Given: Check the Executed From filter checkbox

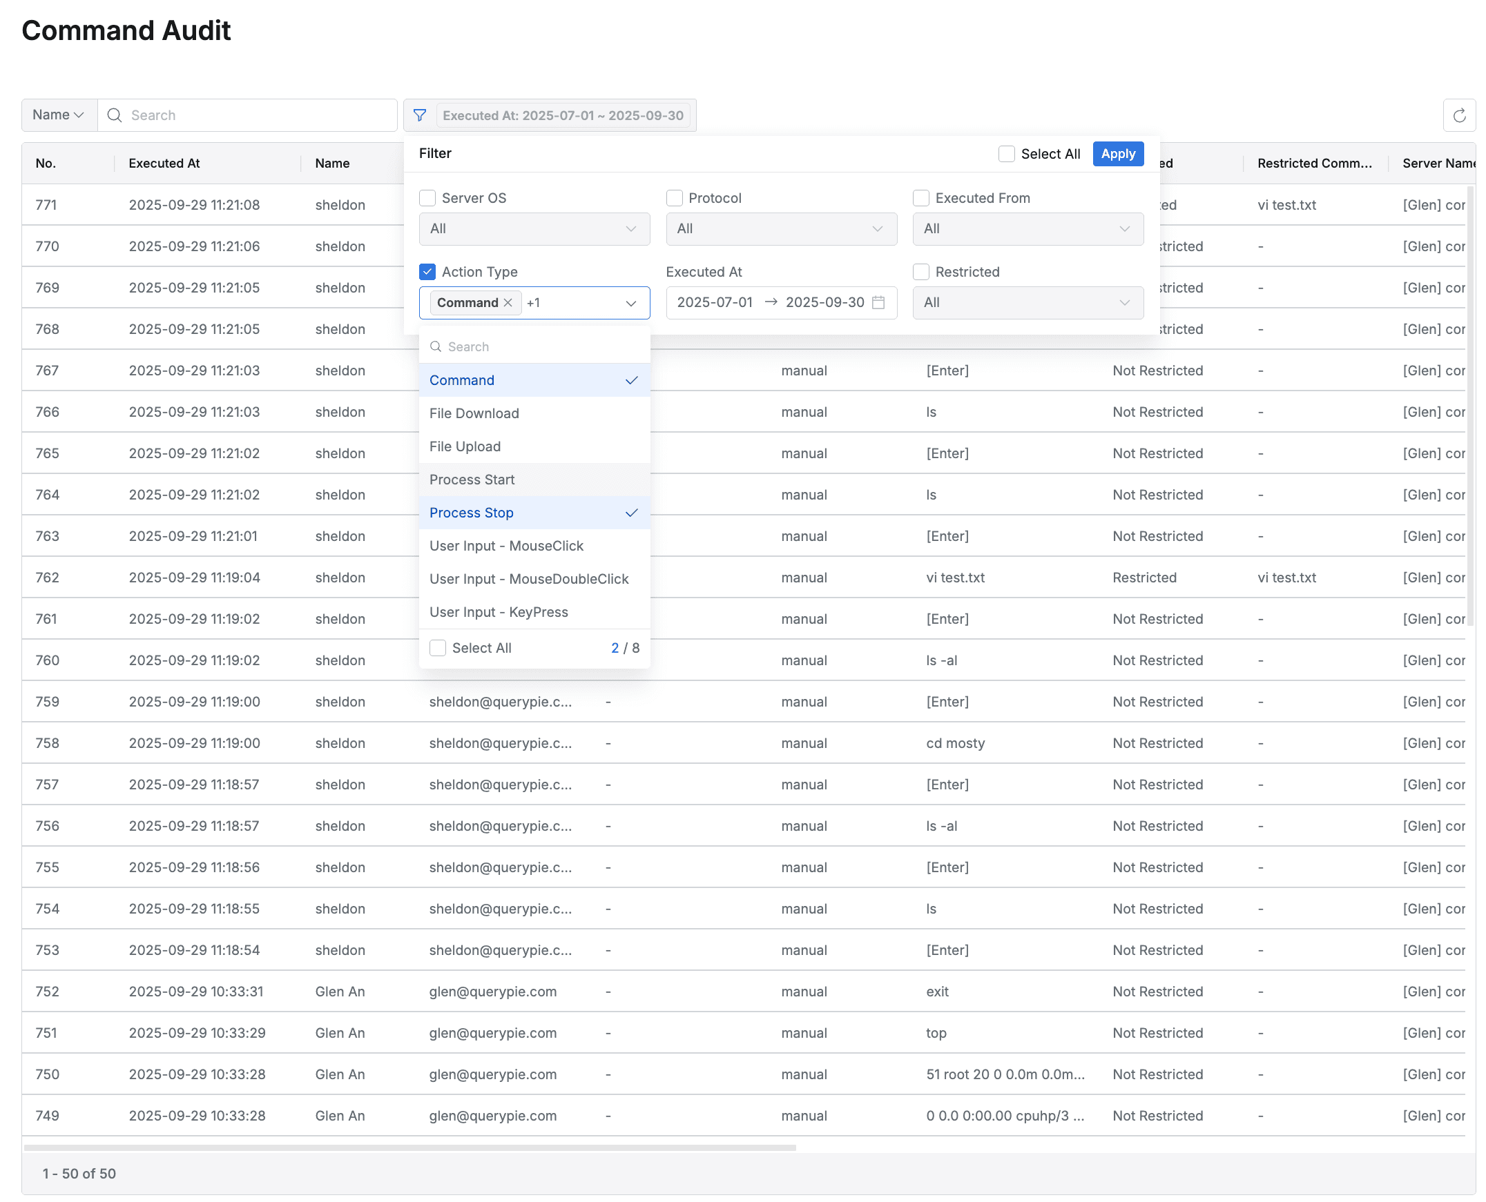Looking at the screenshot, I should click(x=921, y=197).
